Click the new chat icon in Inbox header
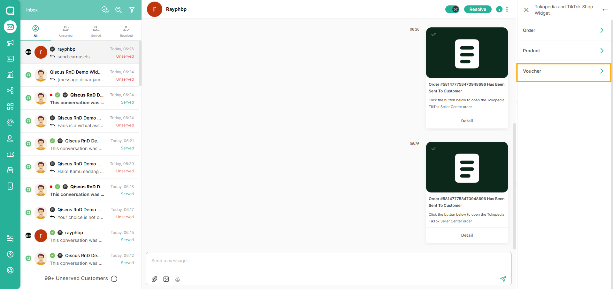This screenshot has height=289, width=613. 105,10
